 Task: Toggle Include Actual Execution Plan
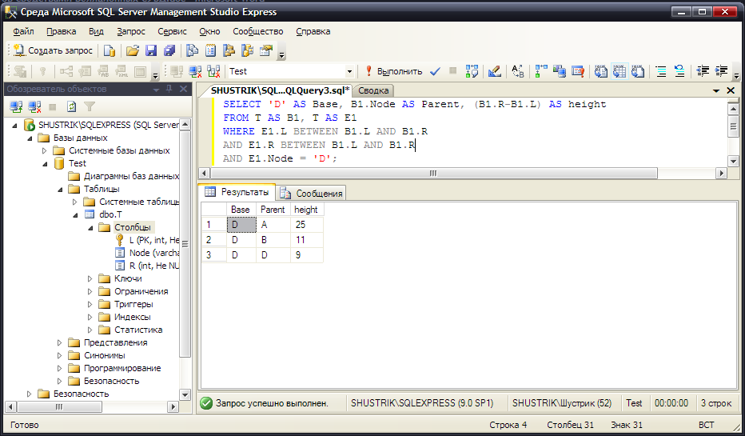(540, 71)
